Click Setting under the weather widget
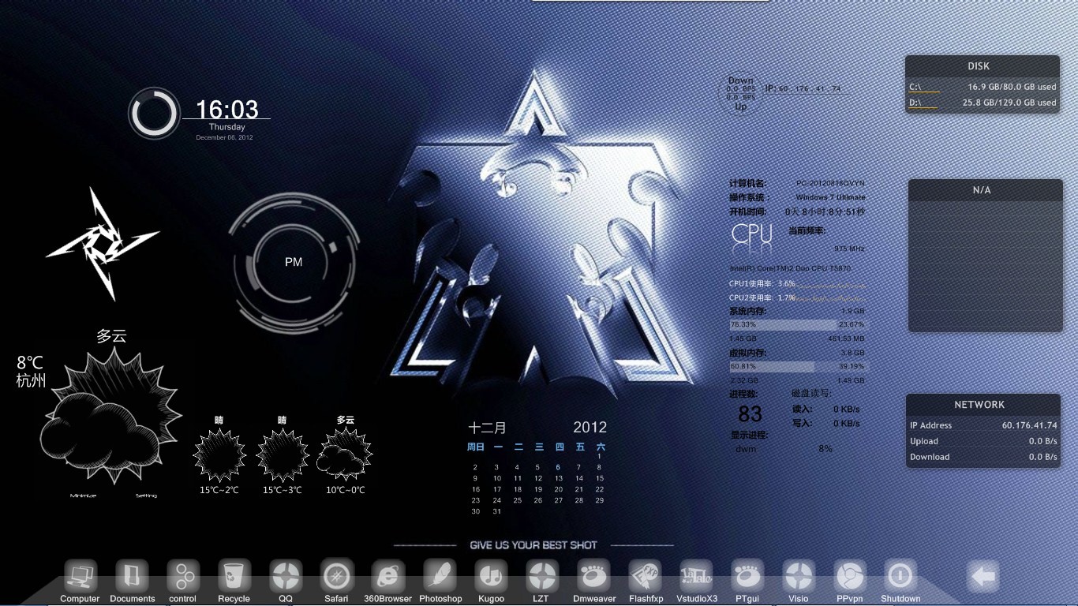Image resolution: width=1078 pixels, height=606 pixels. point(146,496)
